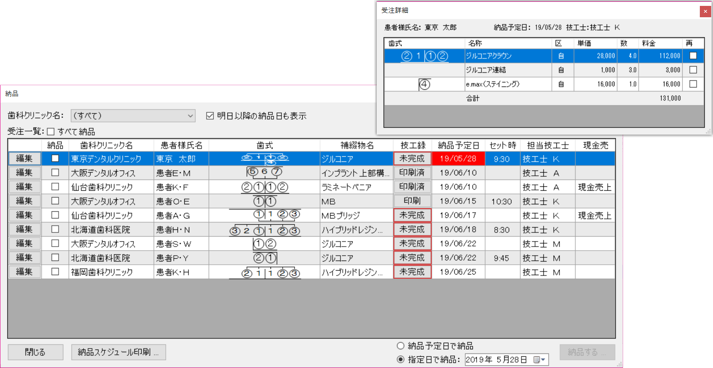Click 印刷済 status for 患者E・M row
This screenshot has width=713, height=368.
(x=412, y=173)
